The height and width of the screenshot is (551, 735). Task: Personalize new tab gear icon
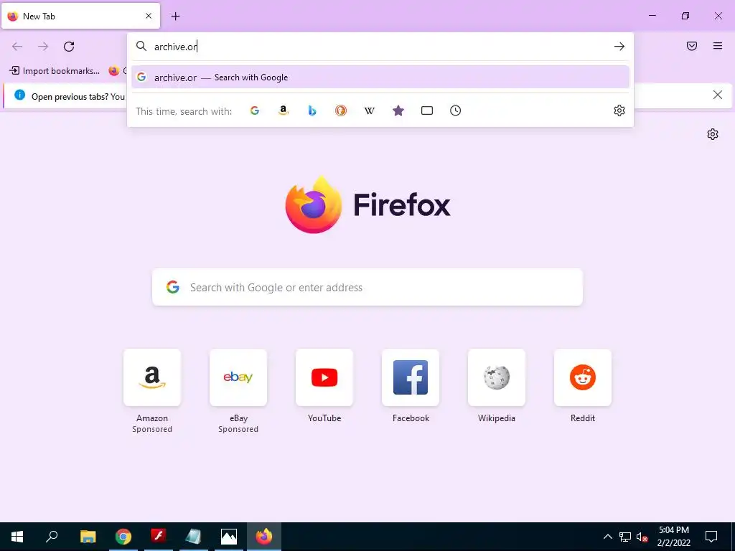pos(713,134)
